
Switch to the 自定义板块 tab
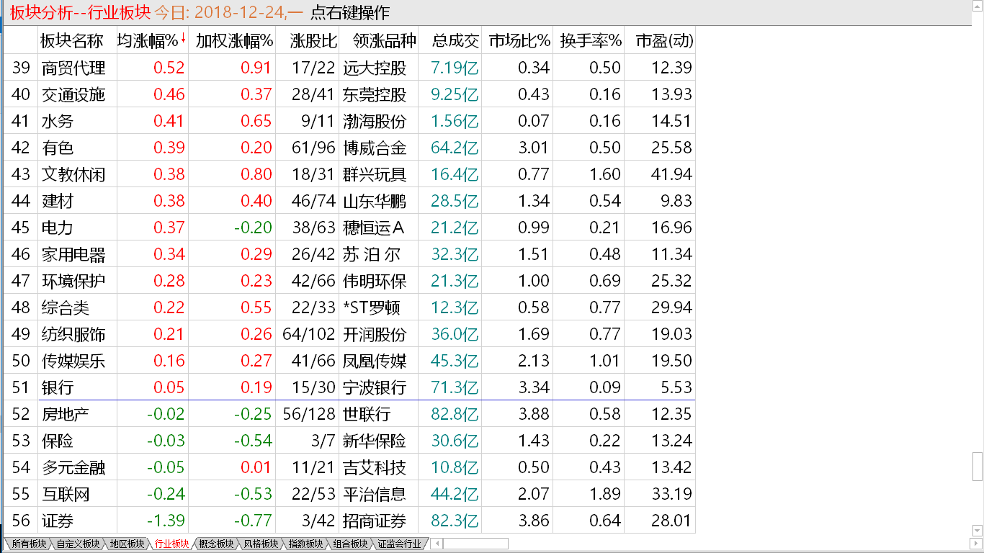pos(78,544)
